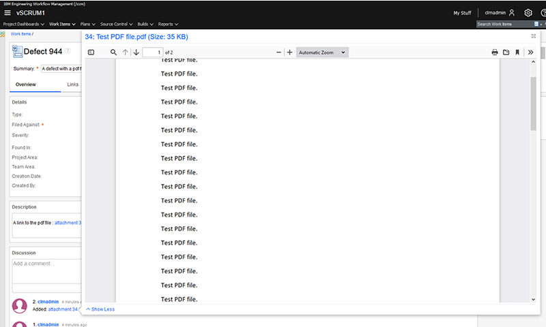Expand the Automatic Zoom dropdown
Viewport: 546px width, 327px height.
tap(323, 52)
